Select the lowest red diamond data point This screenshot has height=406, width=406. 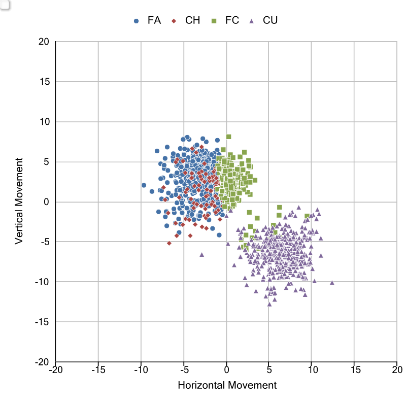click(x=169, y=243)
